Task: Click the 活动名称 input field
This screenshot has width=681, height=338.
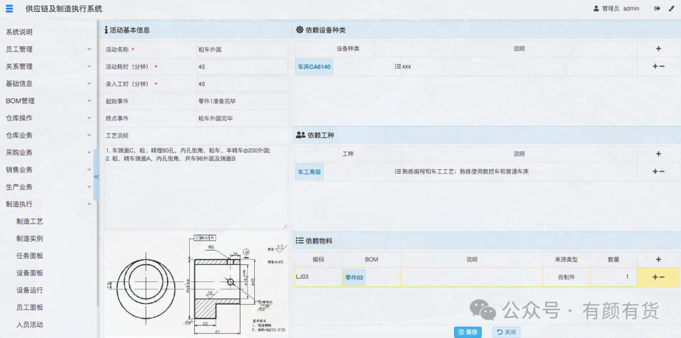Action: pos(242,49)
